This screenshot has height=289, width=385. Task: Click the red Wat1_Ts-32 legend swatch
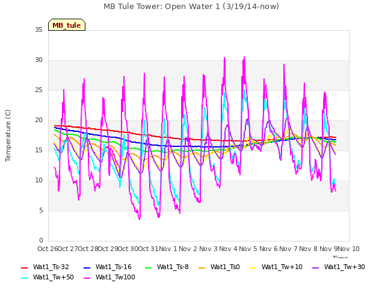[24, 267]
